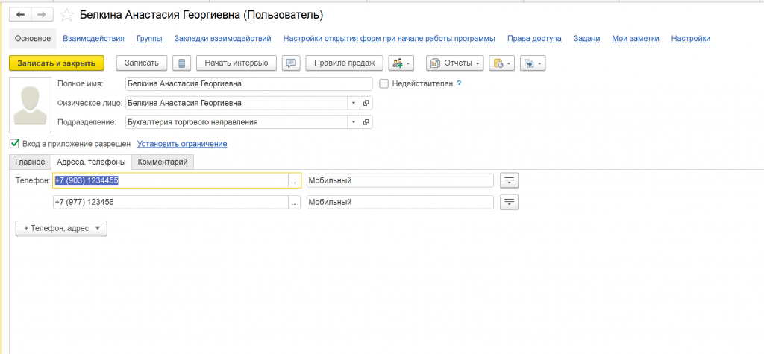Go forward with the right arrow
Image resolution: width=764 pixels, height=354 pixels.
click(x=43, y=15)
